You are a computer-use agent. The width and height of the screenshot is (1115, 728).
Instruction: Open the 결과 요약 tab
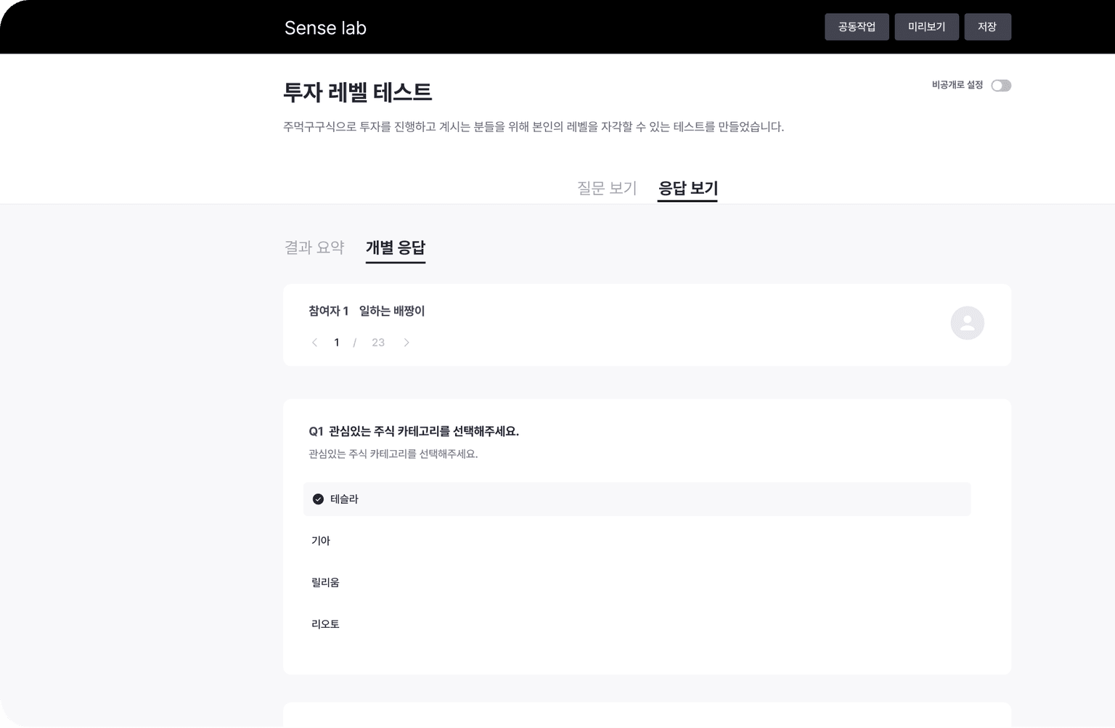(314, 247)
